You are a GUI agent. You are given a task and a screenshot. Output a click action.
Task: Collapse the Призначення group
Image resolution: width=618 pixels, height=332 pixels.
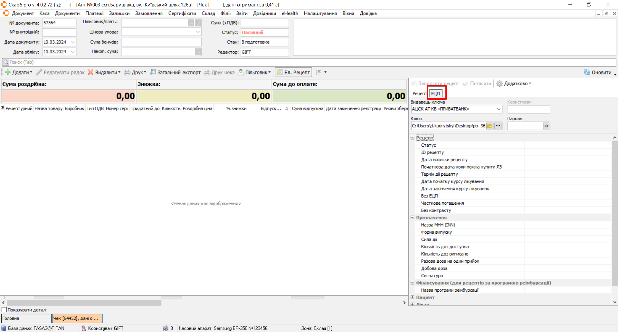(x=412, y=218)
